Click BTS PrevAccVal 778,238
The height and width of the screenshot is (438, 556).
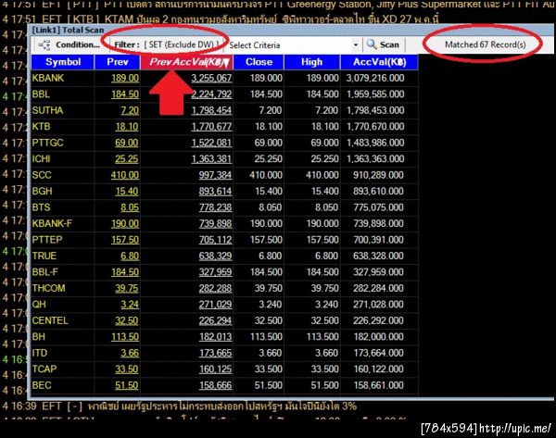tap(215, 207)
